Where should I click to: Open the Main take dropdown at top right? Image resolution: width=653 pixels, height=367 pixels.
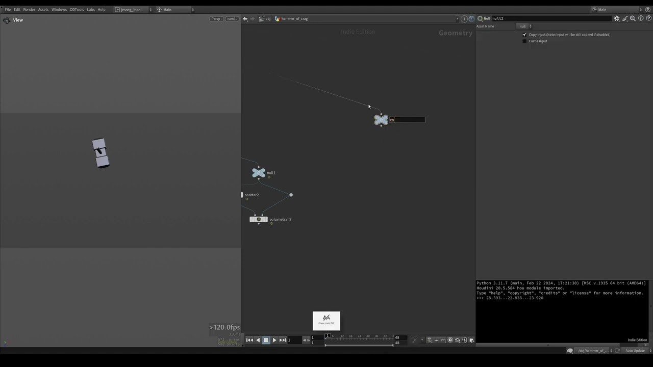click(617, 10)
